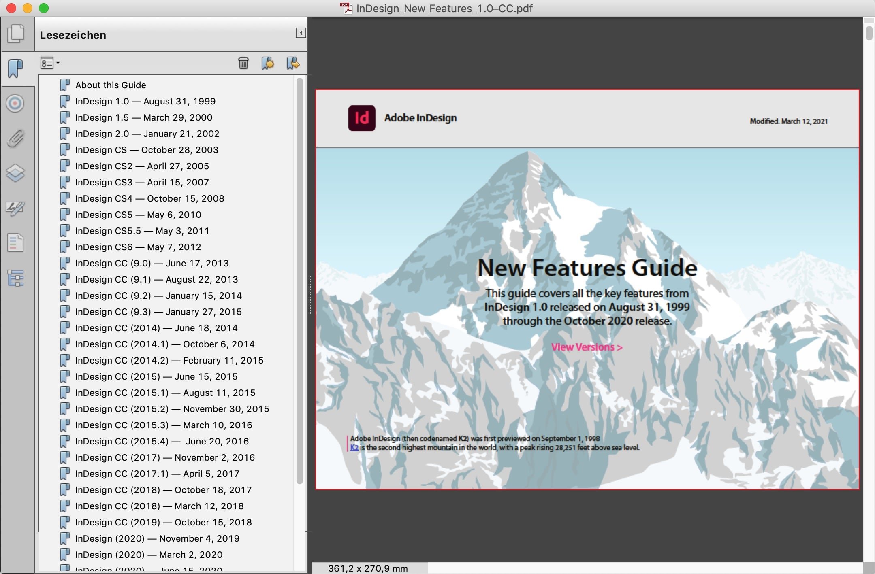Open bookmark InDesign CC (2015.1) — August 11, 2015
This screenshot has height=574, width=875.
[x=165, y=393]
